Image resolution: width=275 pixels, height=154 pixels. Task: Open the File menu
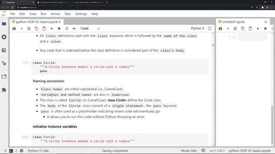(x=12, y=14)
